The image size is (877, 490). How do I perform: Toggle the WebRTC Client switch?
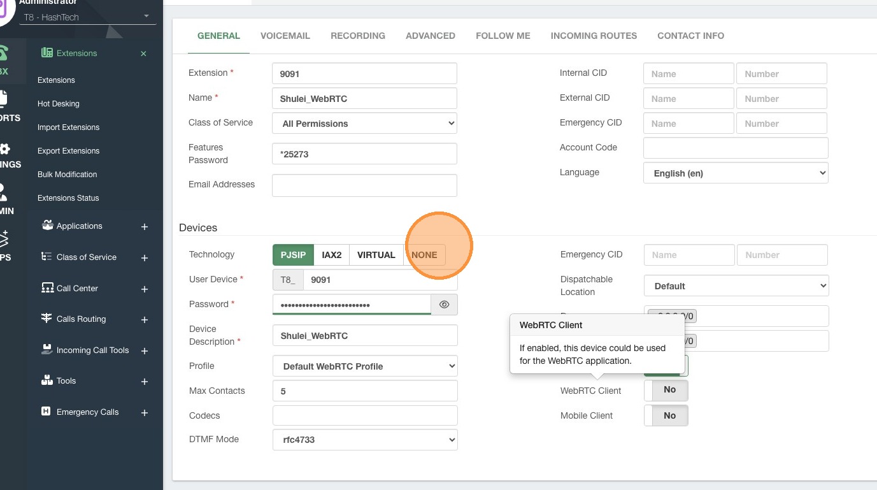click(x=666, y=390)
